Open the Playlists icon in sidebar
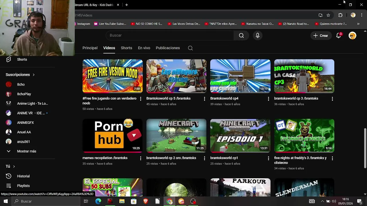Image resolution: width=367 pixels, height=206 pixels. point(9,186)
